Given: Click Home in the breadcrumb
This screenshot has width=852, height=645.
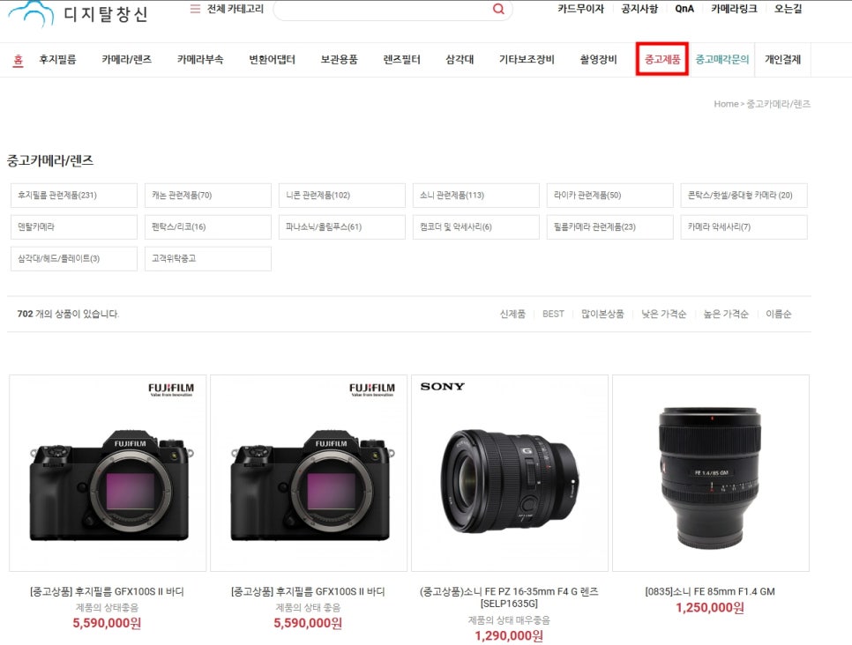Looking at the screenshot, I should pyautogui.click(x=726, y=104).
